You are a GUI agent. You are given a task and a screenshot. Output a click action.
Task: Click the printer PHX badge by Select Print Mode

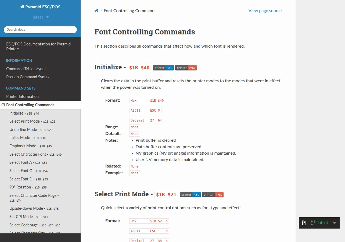[x=213, y=195]
